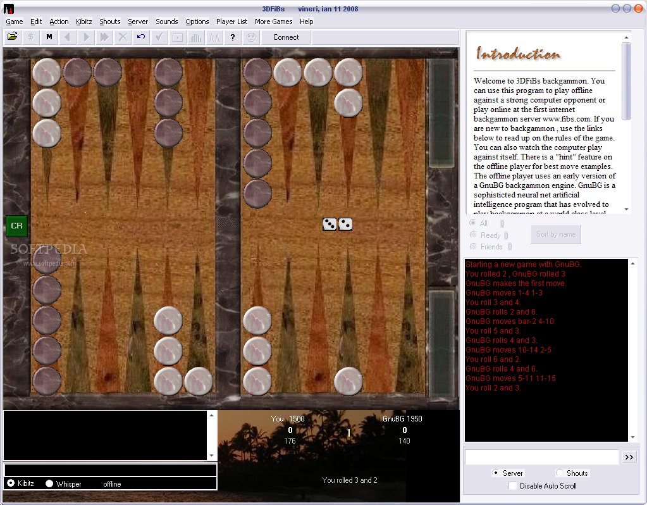Click the 'GnuBG 1950' player label
The width and height of the screenshot is (647, 505).
[x=402, y=418]
